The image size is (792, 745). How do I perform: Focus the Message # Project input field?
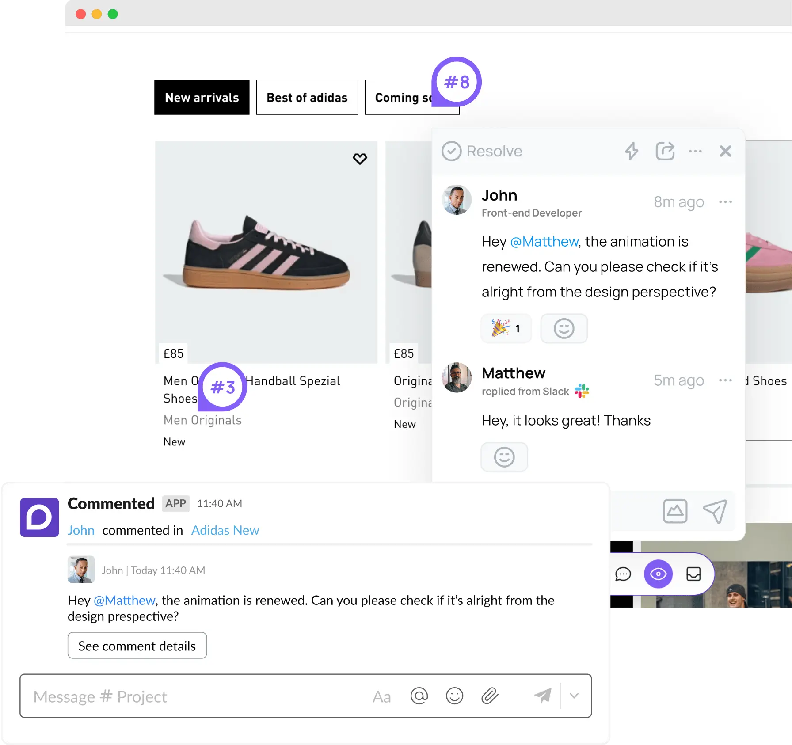[305, 696]
